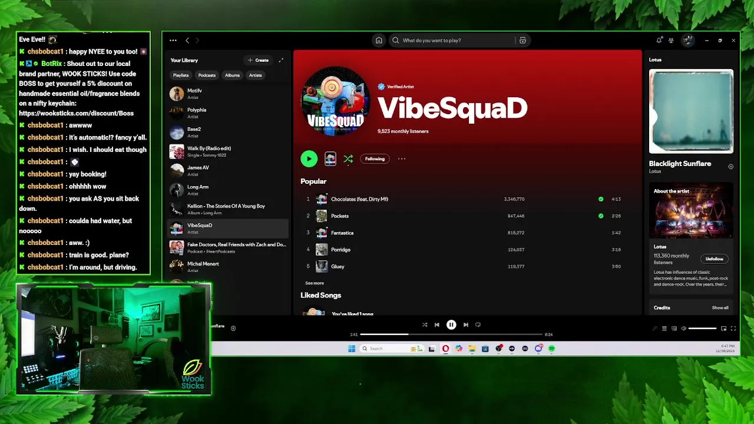Skip to next track in player

[465, 324]
